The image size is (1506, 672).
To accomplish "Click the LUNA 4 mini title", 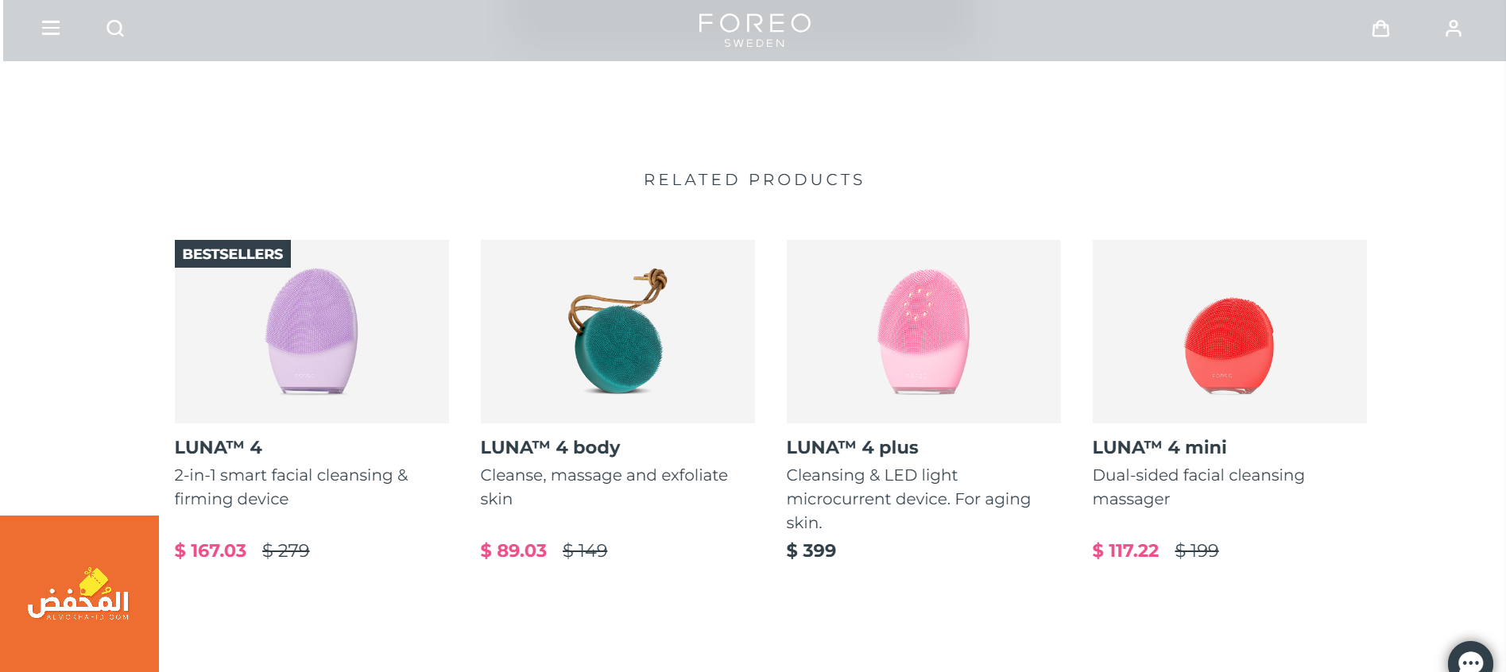I will pyautogui.click(x=1159, y=447).
